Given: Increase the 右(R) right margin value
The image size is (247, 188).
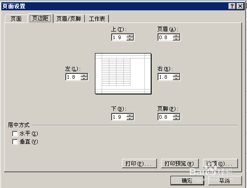Looking at the screenshot, I should 176,75.
